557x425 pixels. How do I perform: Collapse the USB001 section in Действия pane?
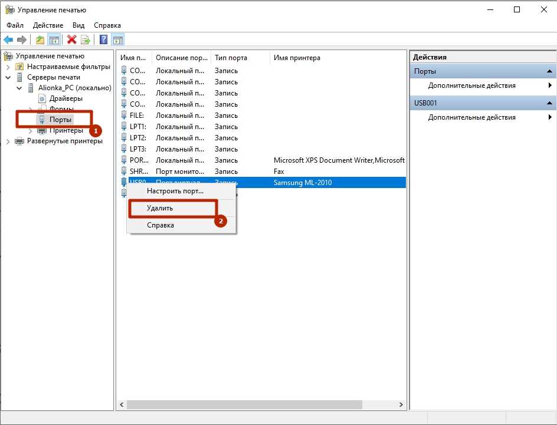click(549, 103)
